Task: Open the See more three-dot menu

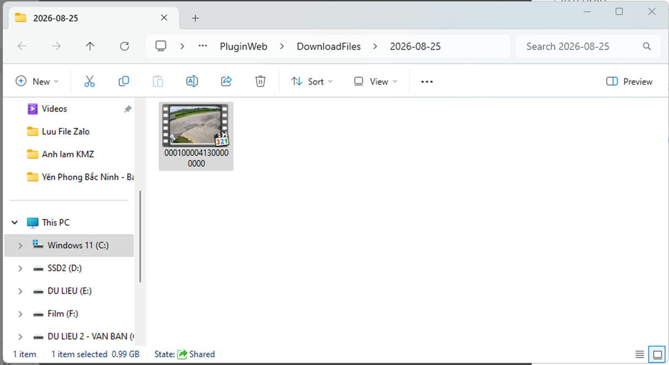Action: tap(427, 82)
